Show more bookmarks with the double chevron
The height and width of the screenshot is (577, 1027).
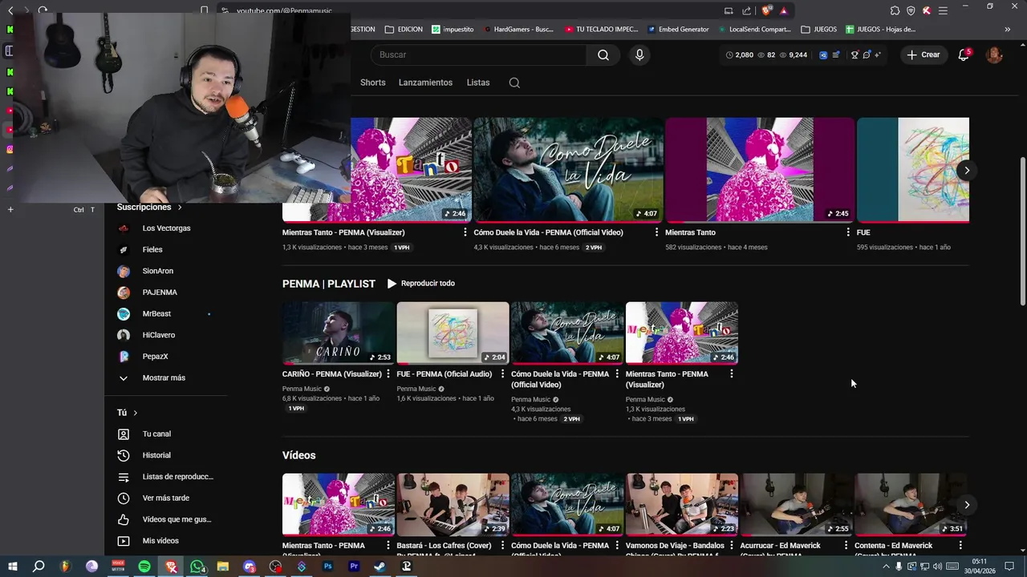pyautogui.click(x=1008, y=30)
